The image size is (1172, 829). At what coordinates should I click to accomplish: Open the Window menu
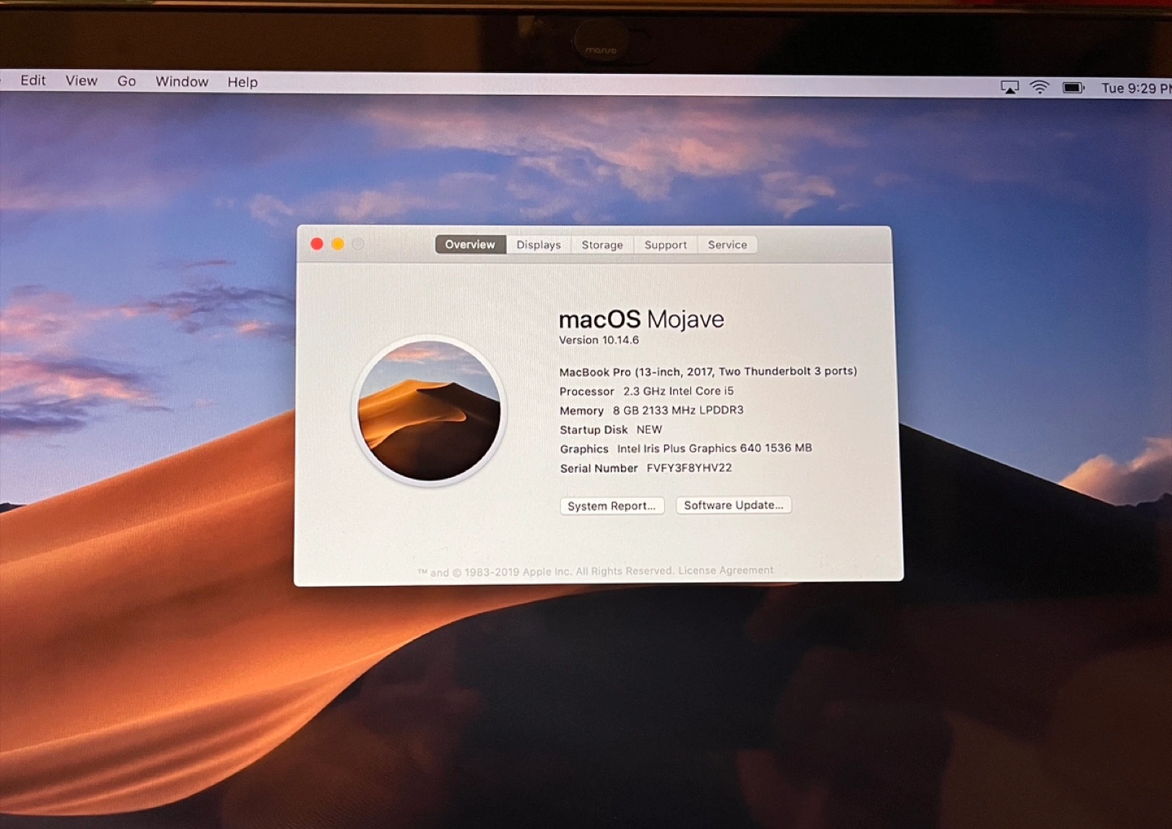181,81
